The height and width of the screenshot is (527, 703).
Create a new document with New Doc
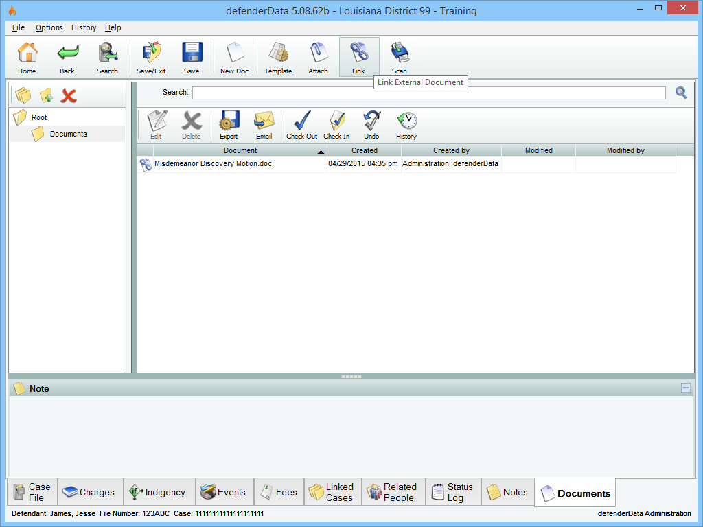click(x=235, y=57)
